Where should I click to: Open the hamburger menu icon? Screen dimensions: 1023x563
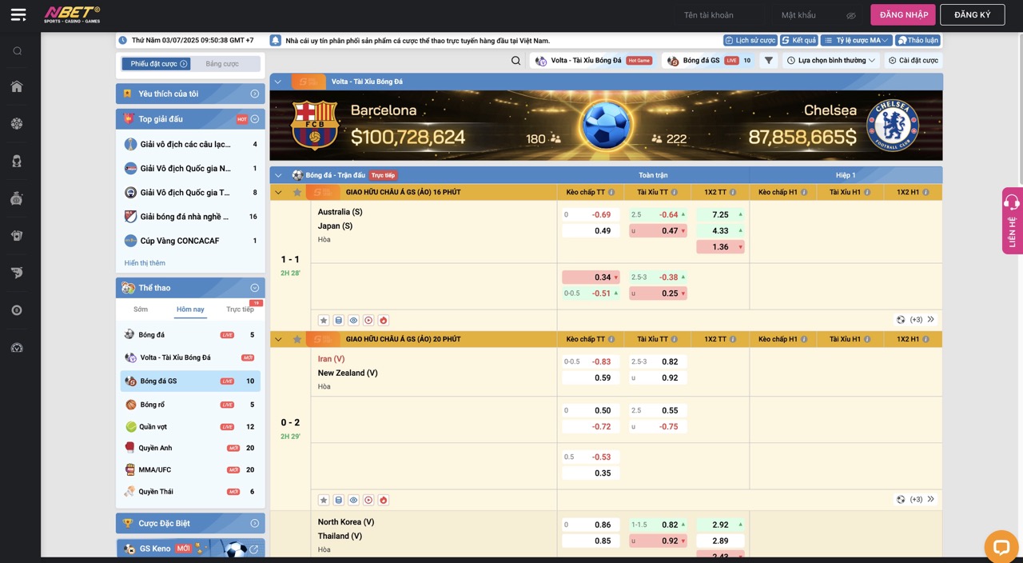click(x=18, y=14)
